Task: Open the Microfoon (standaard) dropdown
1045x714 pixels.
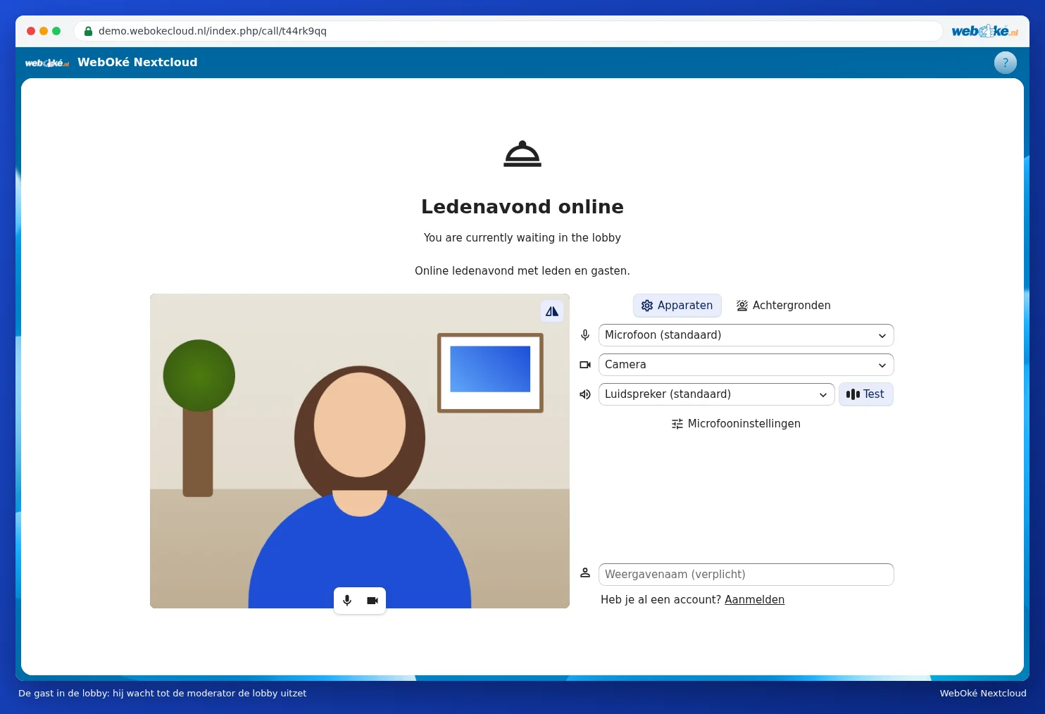Action: (746, 335)
